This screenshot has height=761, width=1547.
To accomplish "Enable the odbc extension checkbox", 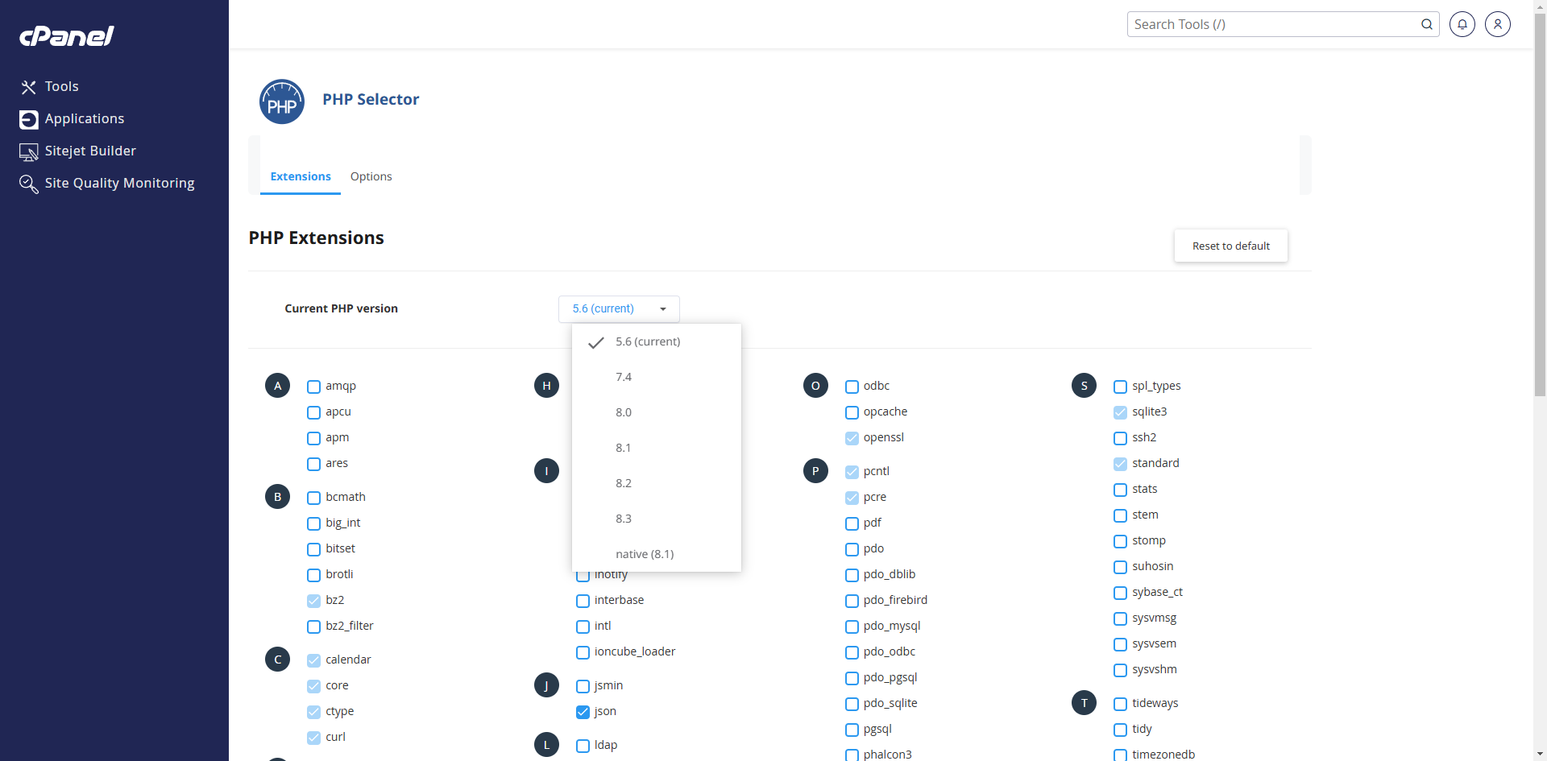I will tap(852, 387).
